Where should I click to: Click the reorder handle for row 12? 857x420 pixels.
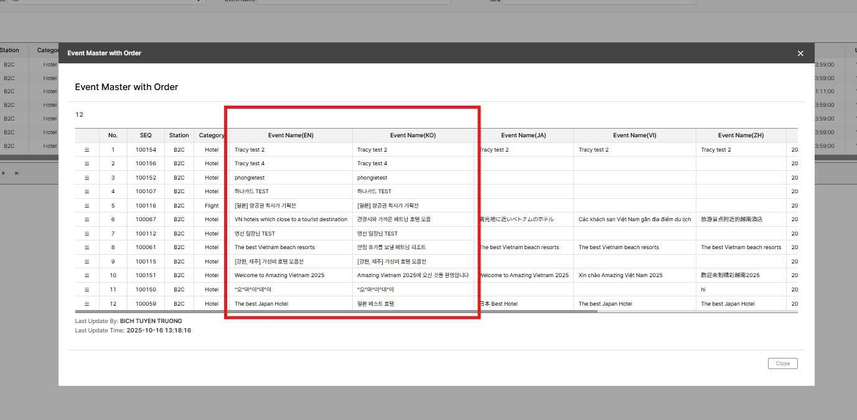click(87, 304)
